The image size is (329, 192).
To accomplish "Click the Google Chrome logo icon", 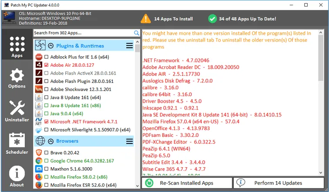I will click(39, 161).
